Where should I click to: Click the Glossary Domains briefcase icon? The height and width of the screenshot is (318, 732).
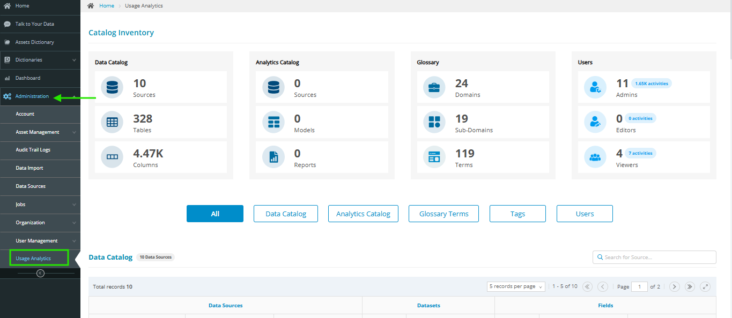(x=434, y=87)
